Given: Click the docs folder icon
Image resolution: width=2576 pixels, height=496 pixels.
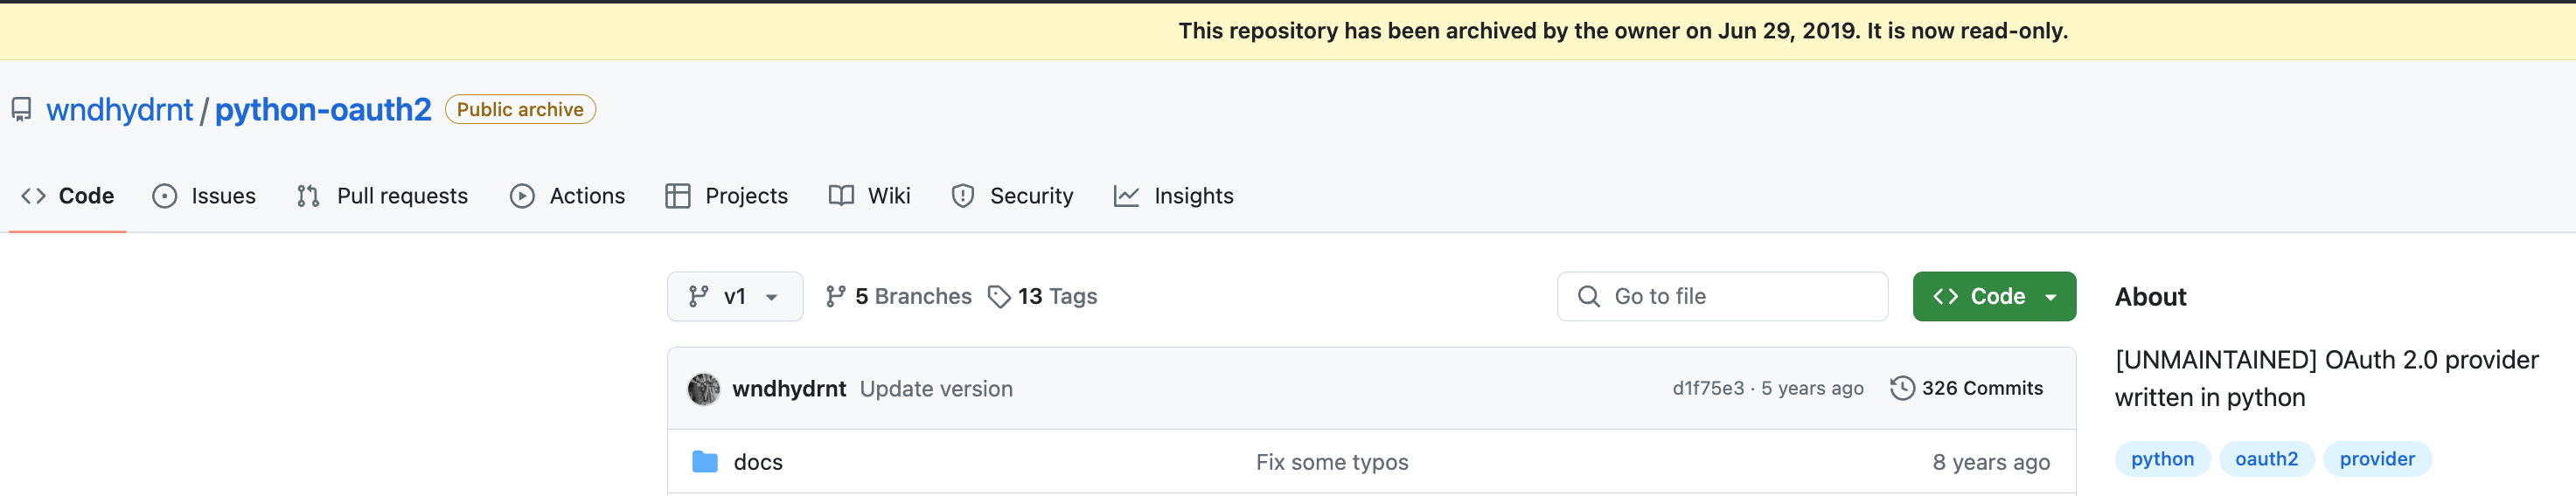Looking at the screenshot, I should click(705, 462).
